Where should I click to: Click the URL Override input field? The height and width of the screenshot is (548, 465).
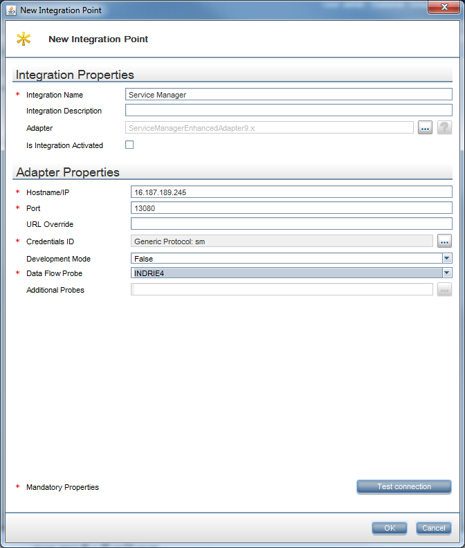click(291, 223)
